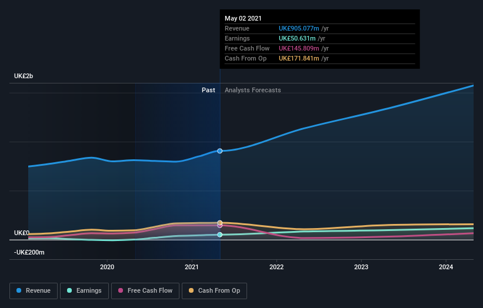Click the 2020 x-axis label
Image resolution: width=483 pixels, height=308 pixels.
[x=107, y=267]
